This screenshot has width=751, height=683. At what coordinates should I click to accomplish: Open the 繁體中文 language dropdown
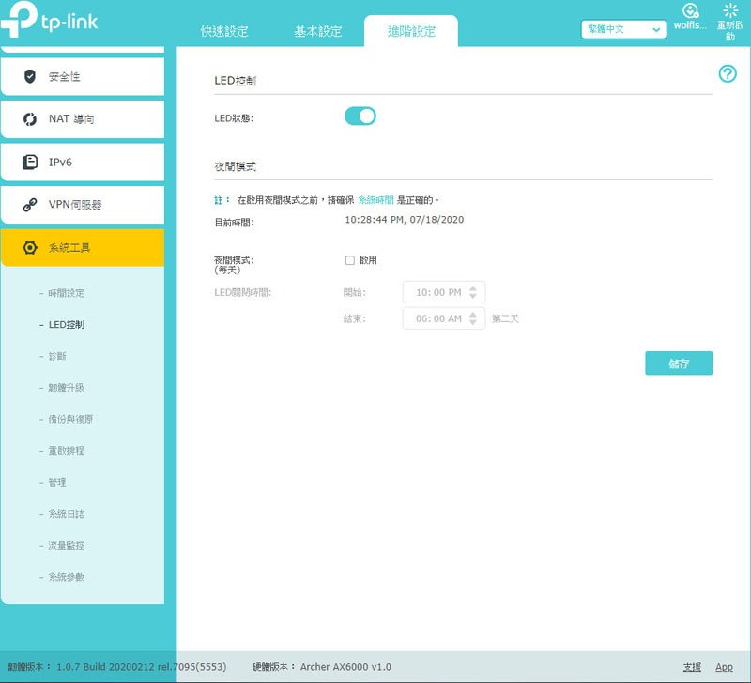click(623, 29)
